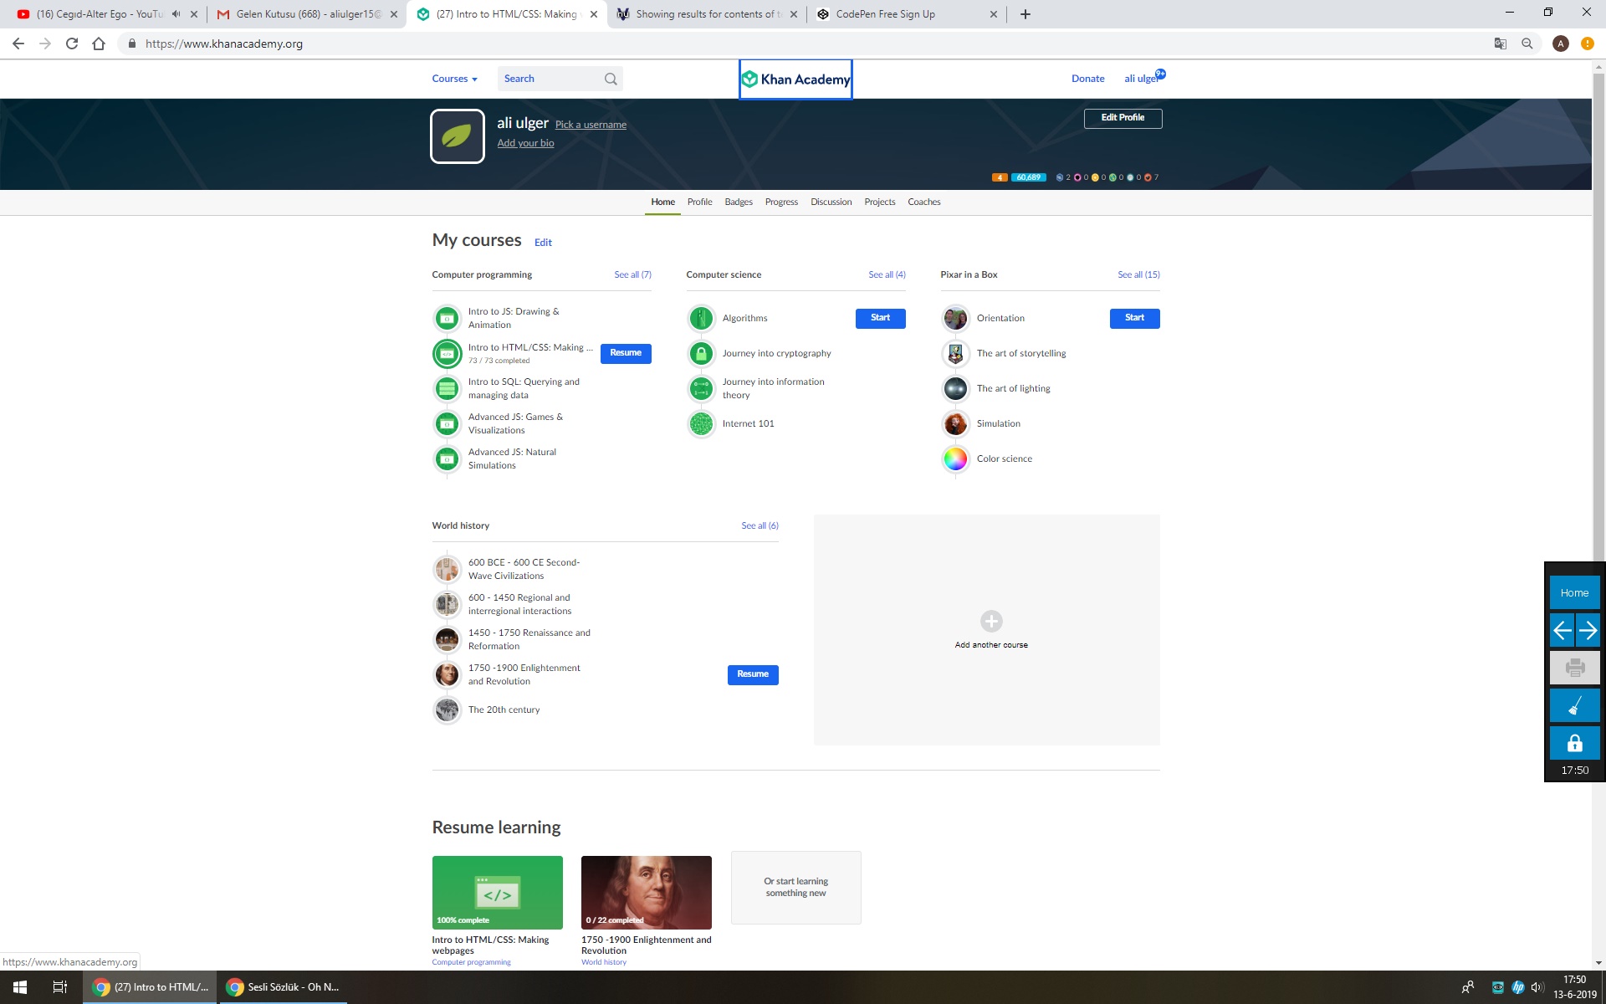Switch to the CodePen Free Sign Up tab
The image size is (1606, 1004).
click(906, 14)
